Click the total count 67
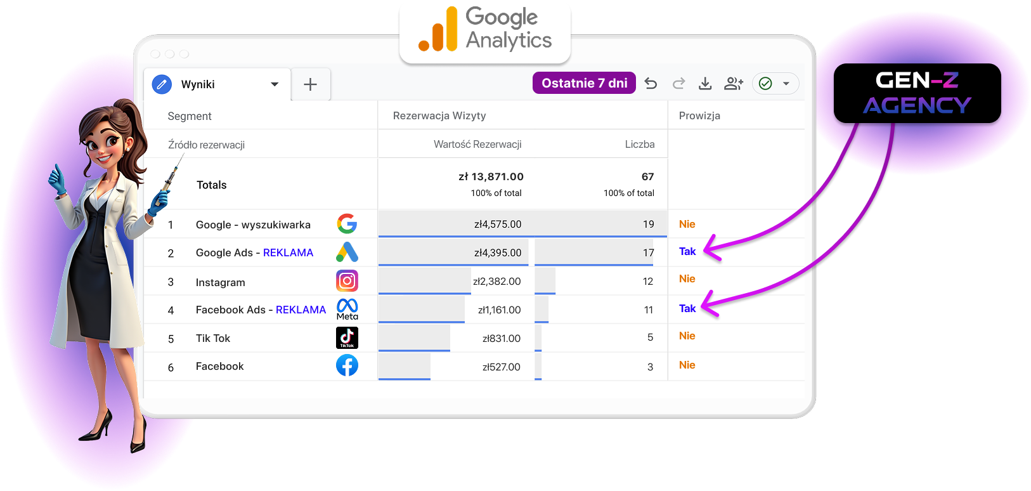The image size is (1031, 491). coord(647,176)
